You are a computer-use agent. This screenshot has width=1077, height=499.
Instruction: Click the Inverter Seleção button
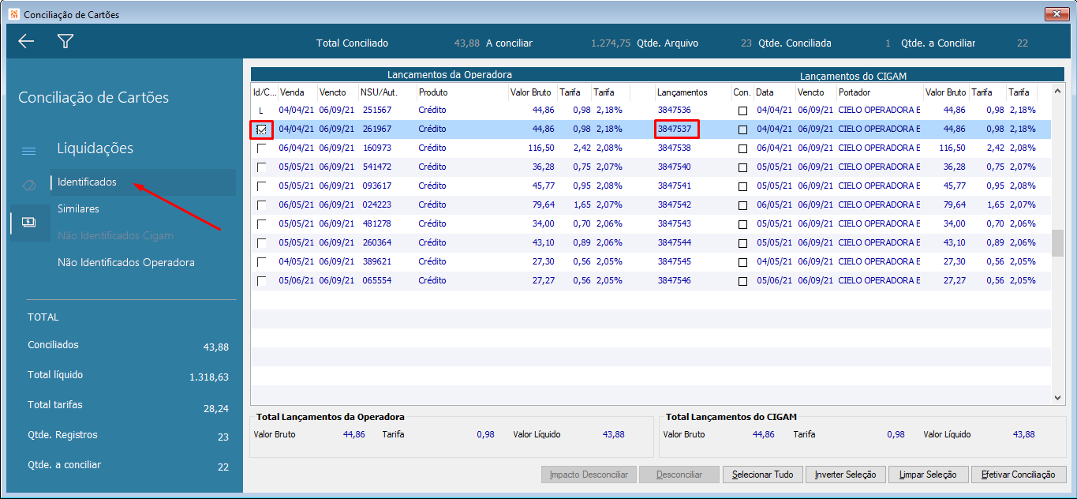coord(845,475)
